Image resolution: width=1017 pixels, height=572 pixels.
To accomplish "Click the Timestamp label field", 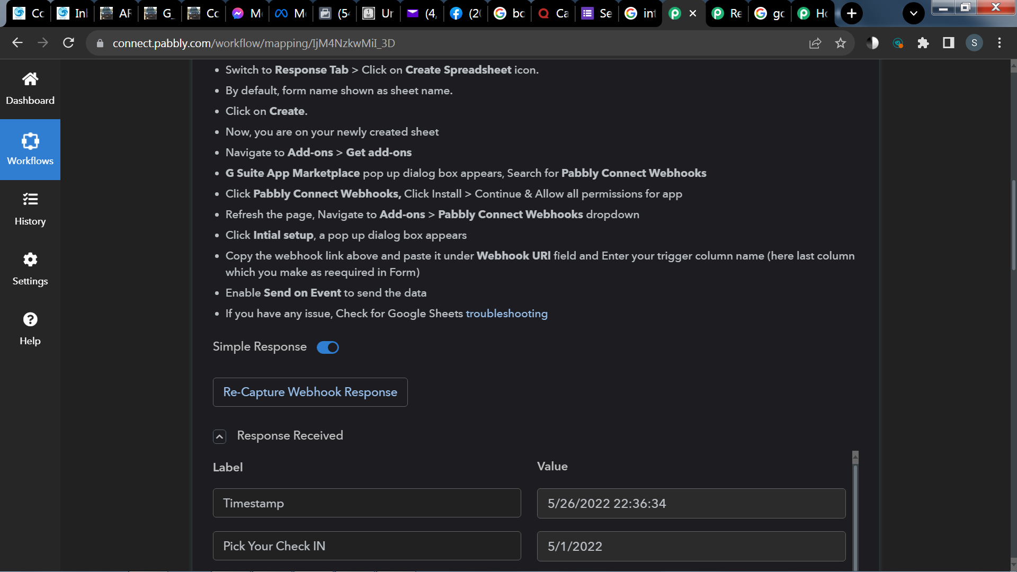I will tap(367, 503).
